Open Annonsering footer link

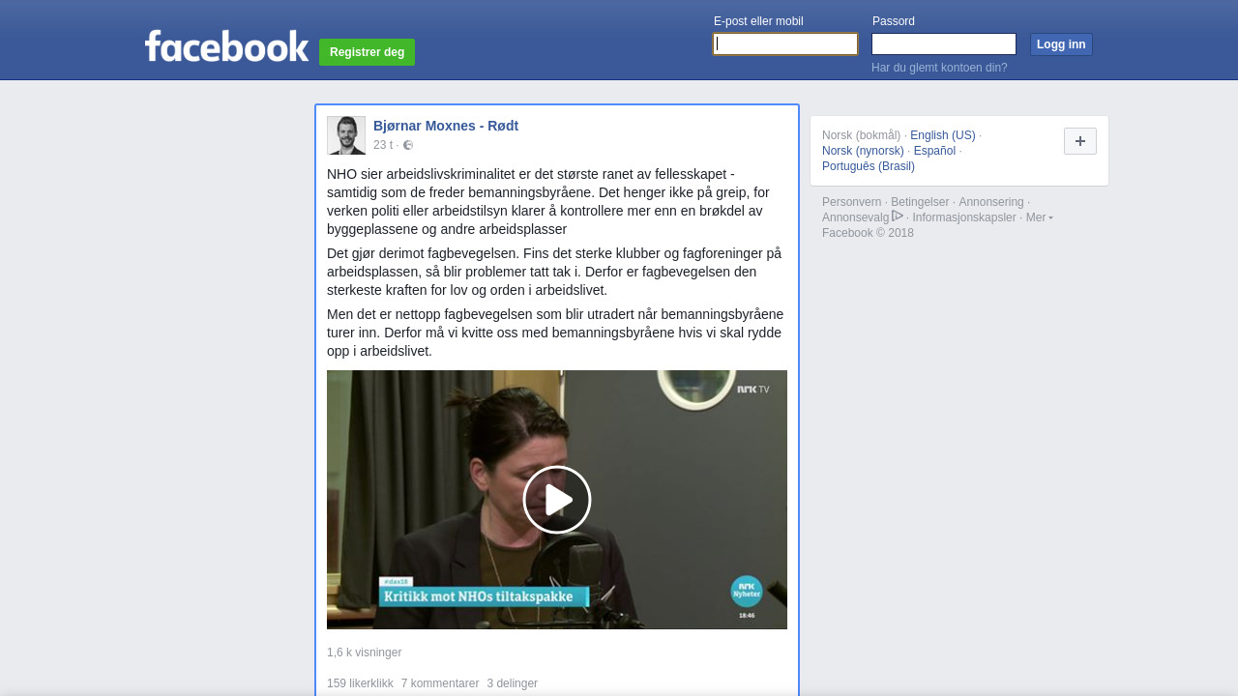tap(991, 202)
